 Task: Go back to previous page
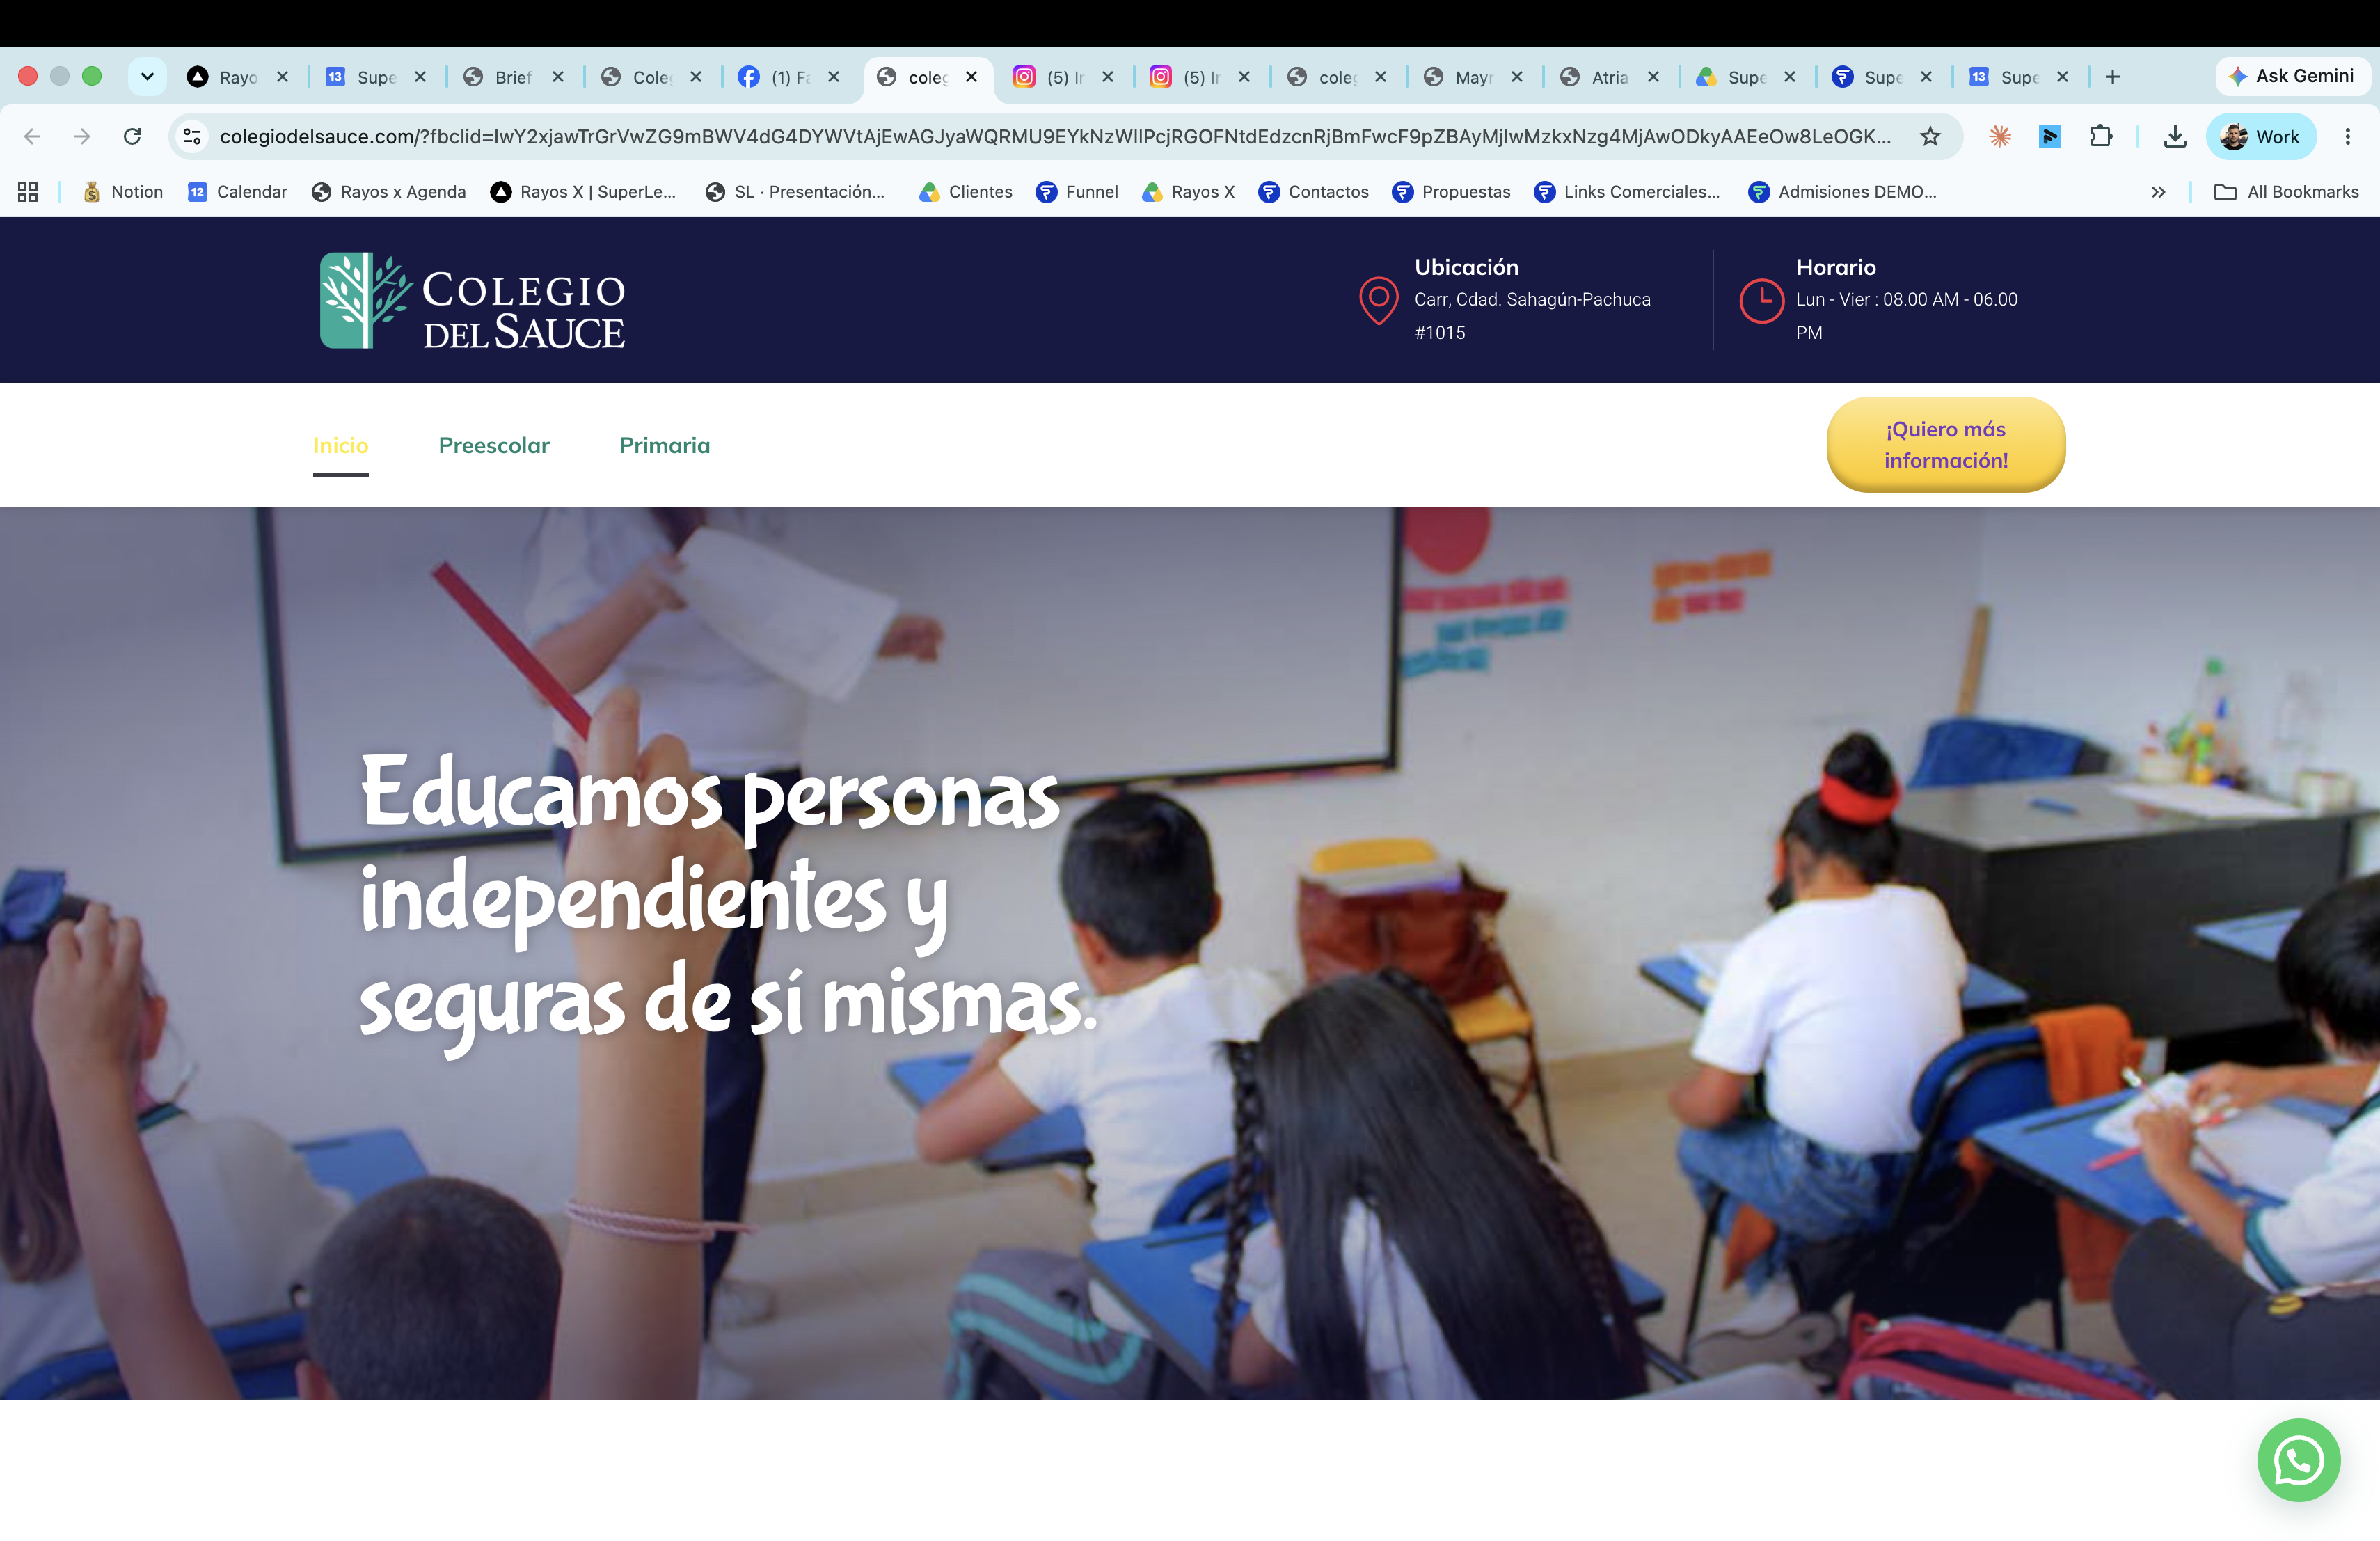click(32, 136)
